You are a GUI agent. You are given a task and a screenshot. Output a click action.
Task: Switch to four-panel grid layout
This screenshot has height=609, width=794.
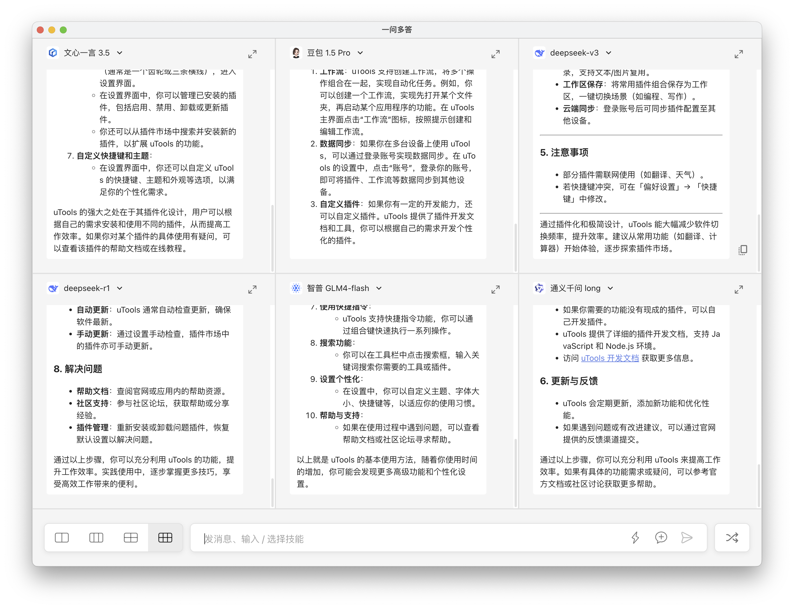(131, 538)
